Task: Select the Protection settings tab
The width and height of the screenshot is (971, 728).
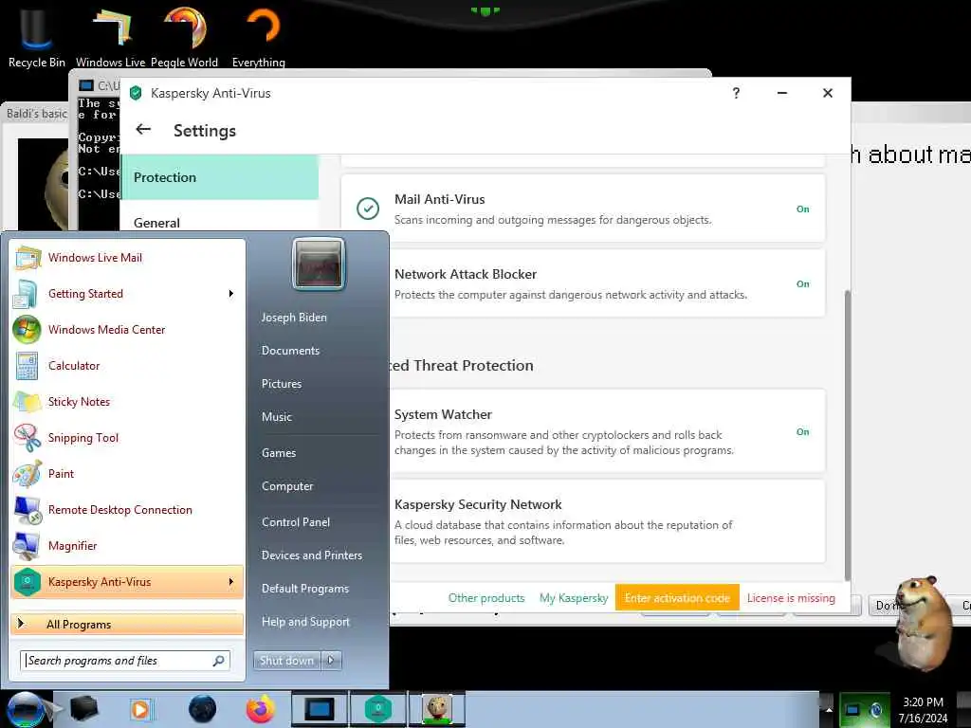Action: coord(220,177)
